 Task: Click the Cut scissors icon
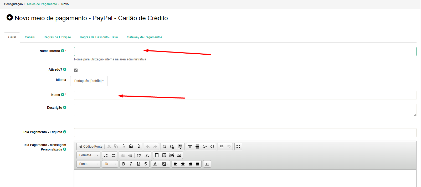pos(109,147)
